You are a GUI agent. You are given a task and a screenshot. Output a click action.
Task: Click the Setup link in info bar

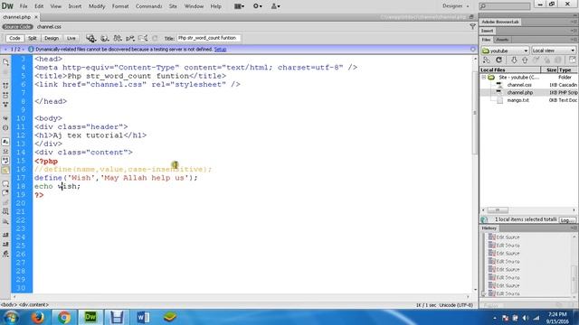click(220, 50)
